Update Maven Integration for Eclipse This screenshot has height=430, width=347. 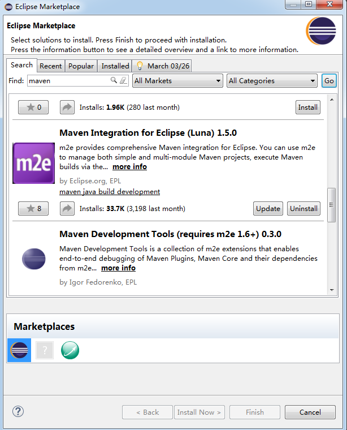tap(268, 209)
